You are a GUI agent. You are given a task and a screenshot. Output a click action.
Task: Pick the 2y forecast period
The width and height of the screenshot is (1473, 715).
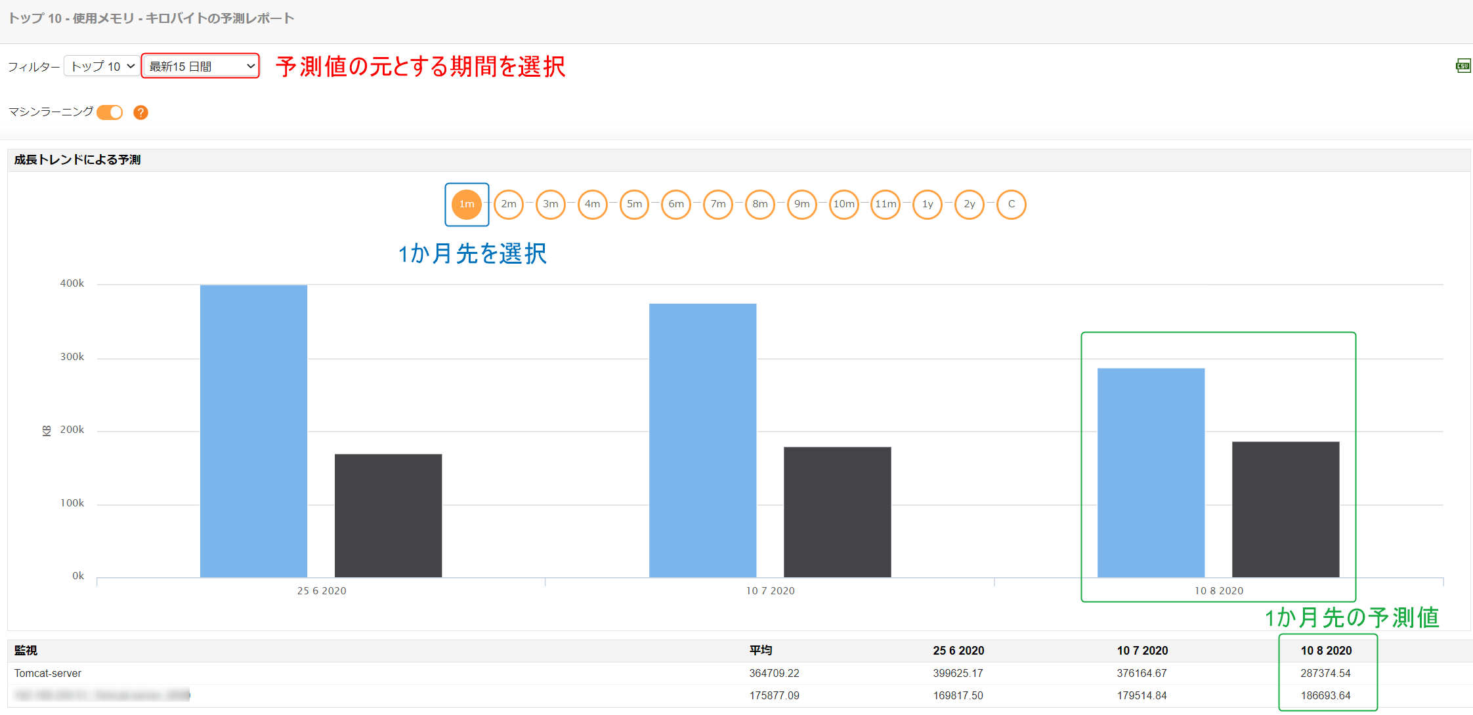[970, 205]
